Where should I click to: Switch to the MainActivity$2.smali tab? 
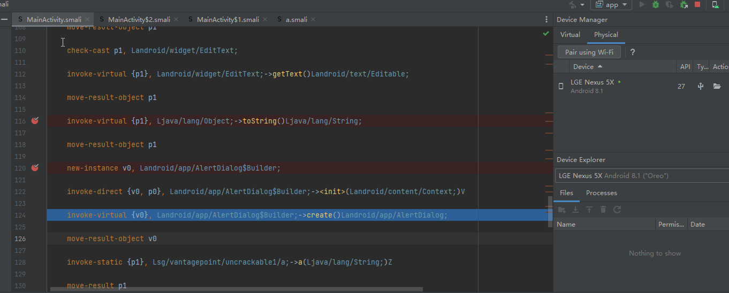tap(139, 19)
